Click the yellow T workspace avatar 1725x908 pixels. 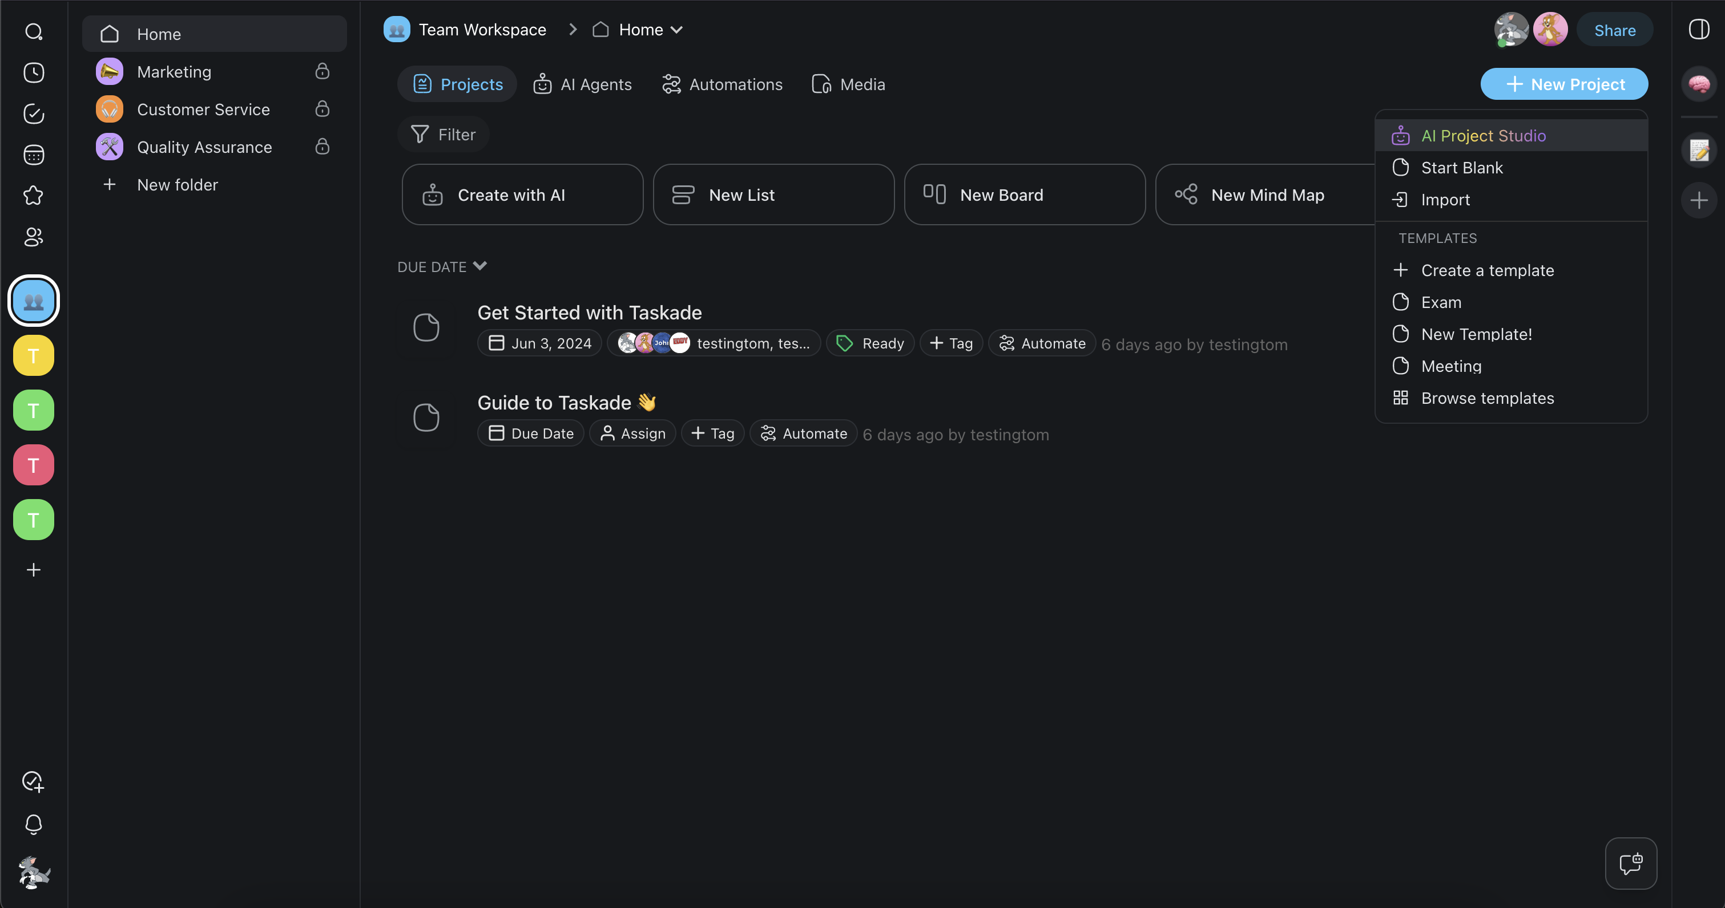point(34,355)
